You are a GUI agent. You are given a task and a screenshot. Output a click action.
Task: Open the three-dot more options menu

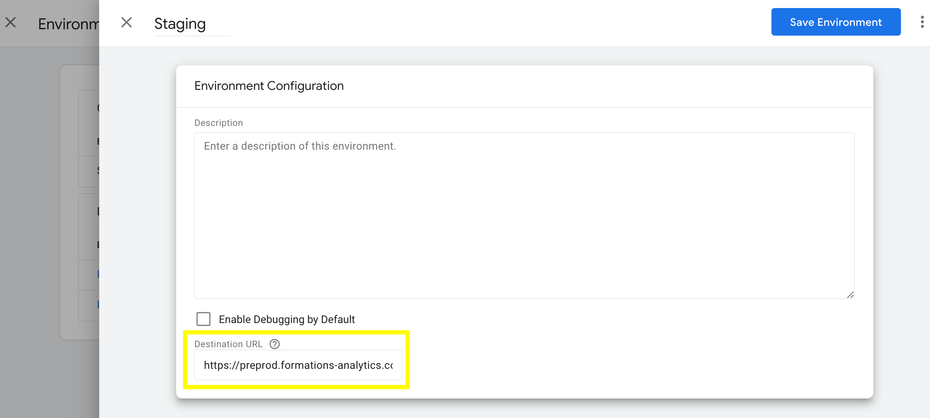922,22
